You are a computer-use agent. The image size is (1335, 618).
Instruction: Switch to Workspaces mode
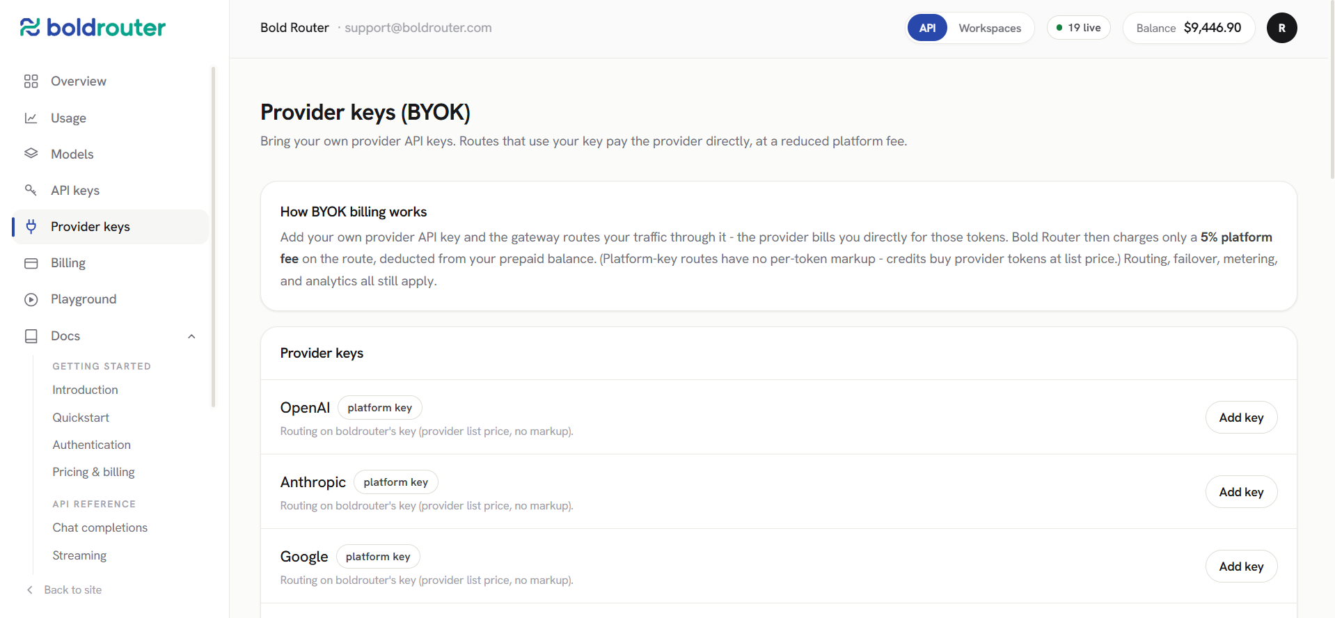tap(990, 28)
